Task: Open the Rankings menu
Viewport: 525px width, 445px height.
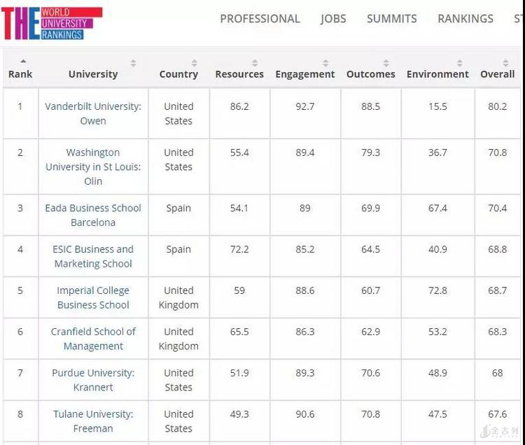Action: (465, 19)
